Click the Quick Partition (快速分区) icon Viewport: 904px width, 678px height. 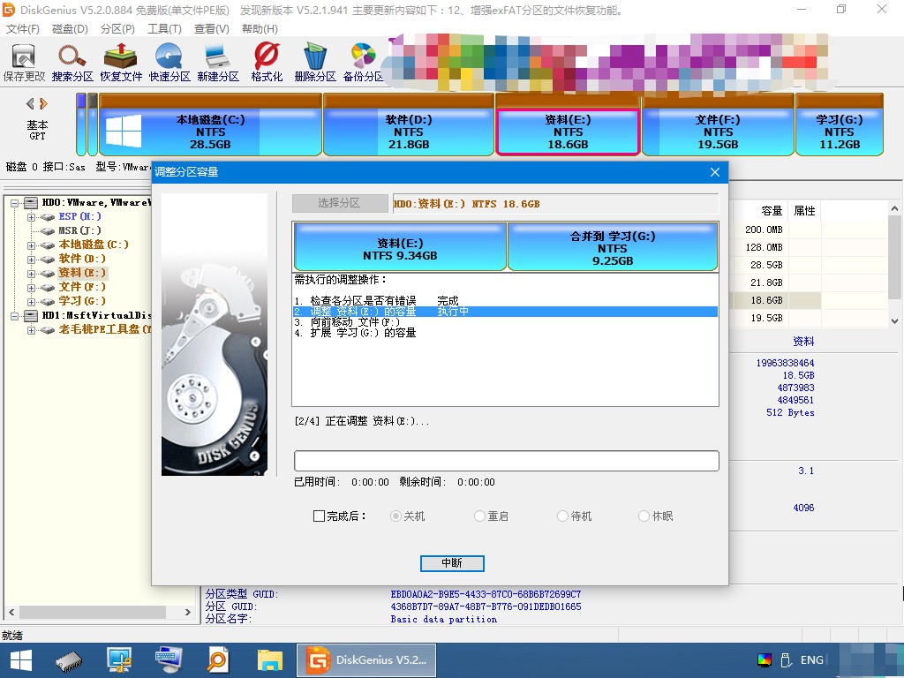coord(169,63)
